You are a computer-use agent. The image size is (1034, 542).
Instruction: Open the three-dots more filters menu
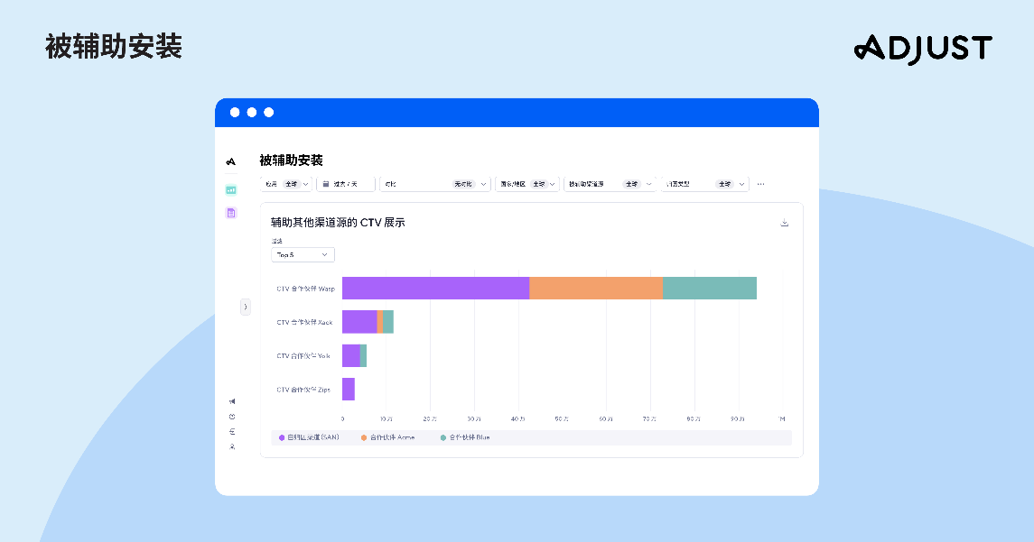click(x=761, y=184)
